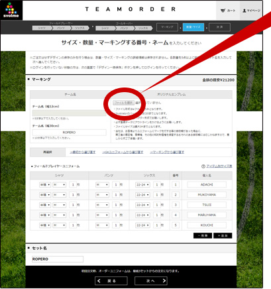Go to the 決済 step in progress bar
This screenshot has height=289, width=271.
[x=219, y=27]
